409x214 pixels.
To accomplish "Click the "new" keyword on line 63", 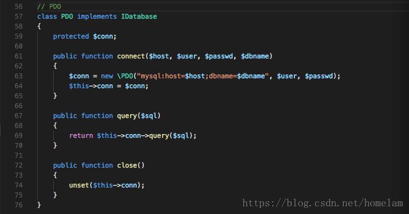I will (107, 76).
